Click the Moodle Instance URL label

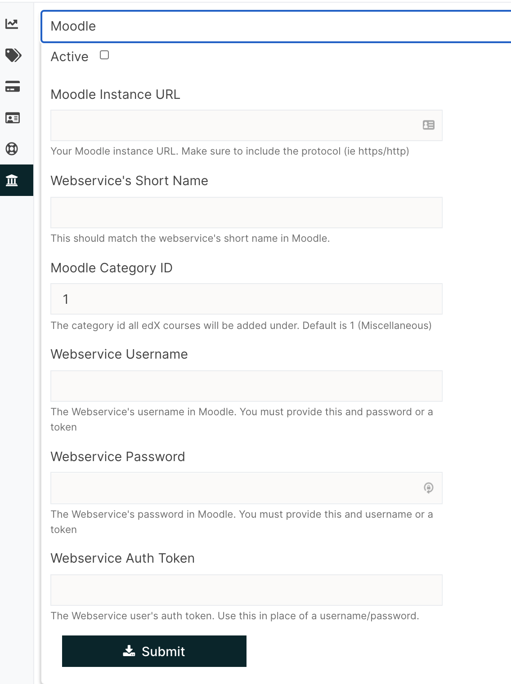pos(116,94)
